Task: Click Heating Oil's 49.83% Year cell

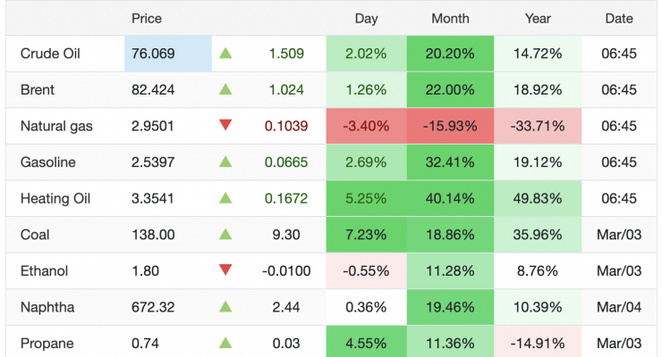Action: (x=537, y=199)
